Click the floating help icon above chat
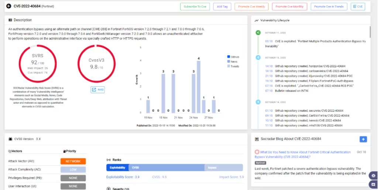378x190 pixels. pyautogui.click(x=373, y=176)
